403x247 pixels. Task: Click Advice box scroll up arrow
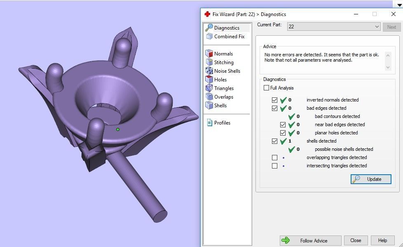pos(388,55)
